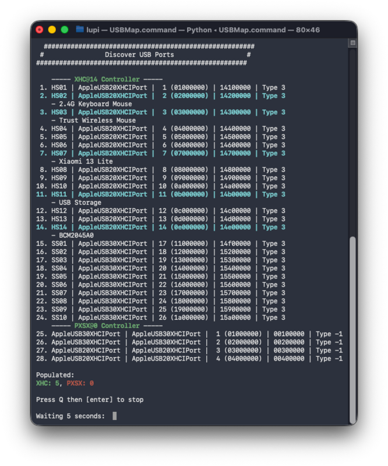This screenshot has width=388, height=466.
Task: Click the SS09 port row
Action: (x=161, y=309)
